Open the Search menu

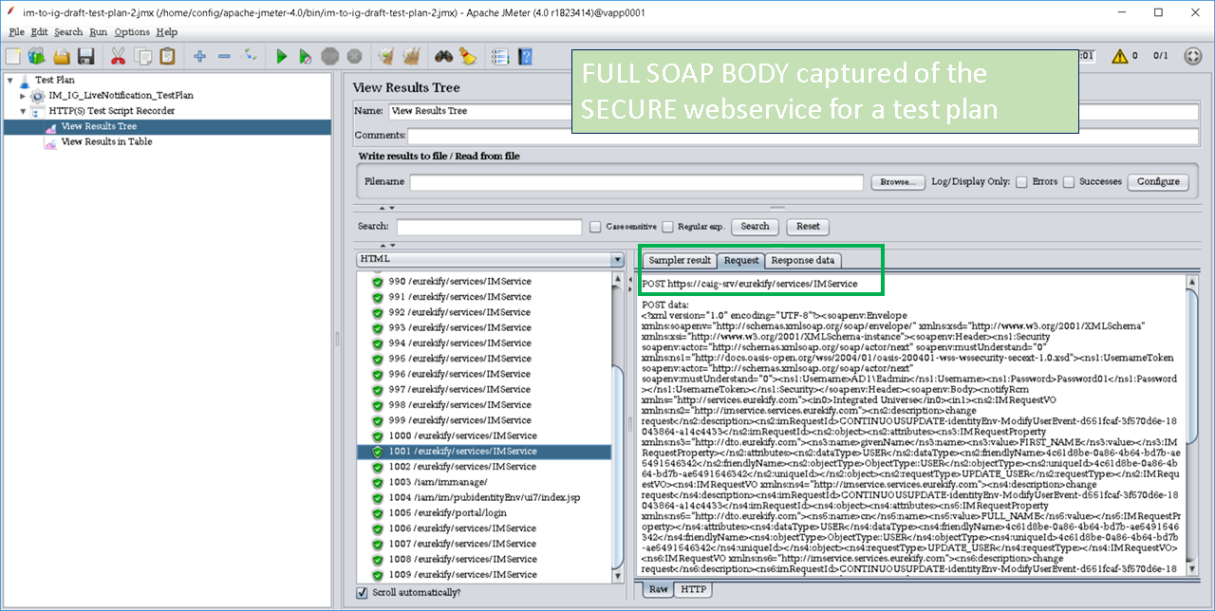(x=68, y=32)
